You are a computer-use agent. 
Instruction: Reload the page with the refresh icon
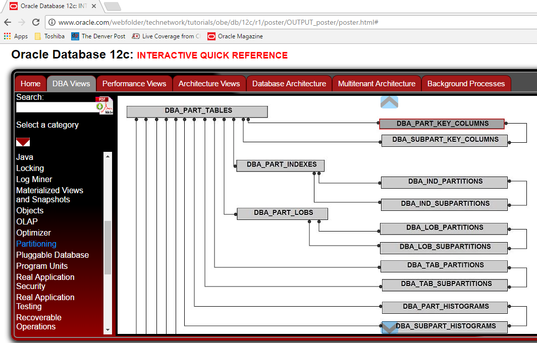point(36,22)
